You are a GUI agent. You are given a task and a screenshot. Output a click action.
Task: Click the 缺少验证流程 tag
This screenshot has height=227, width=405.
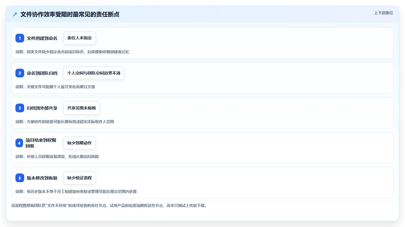(80, 178)
